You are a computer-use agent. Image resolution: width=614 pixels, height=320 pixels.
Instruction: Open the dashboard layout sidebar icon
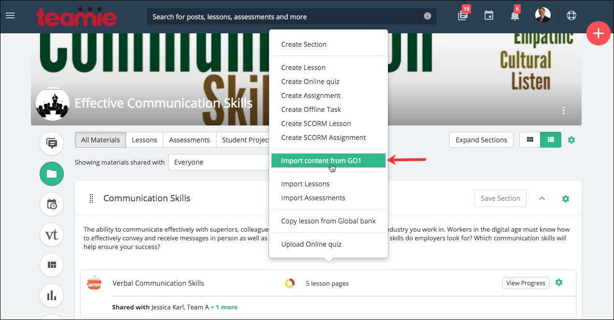(52, 265)
